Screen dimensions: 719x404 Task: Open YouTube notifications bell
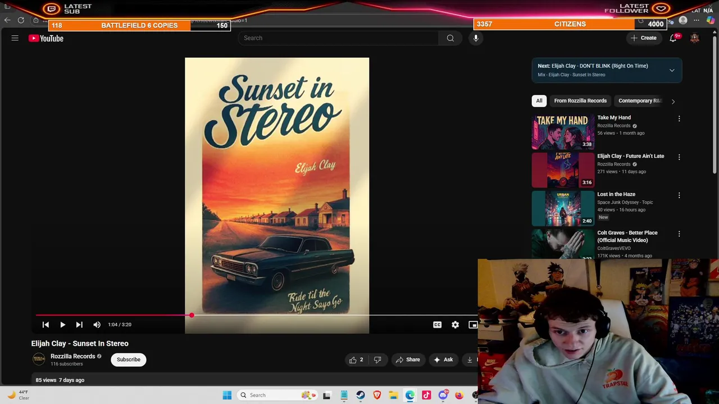pyautogui.click(x=673, y=38)
